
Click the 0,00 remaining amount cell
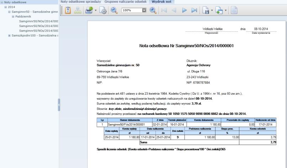[238, 125]
